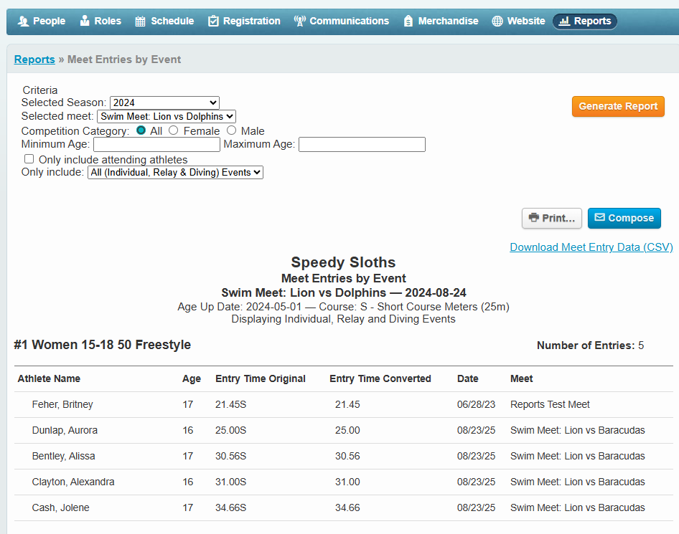This screenshot has width=679, height=534.
Task: Select the All competition category radio
Action: pos(141,130)
